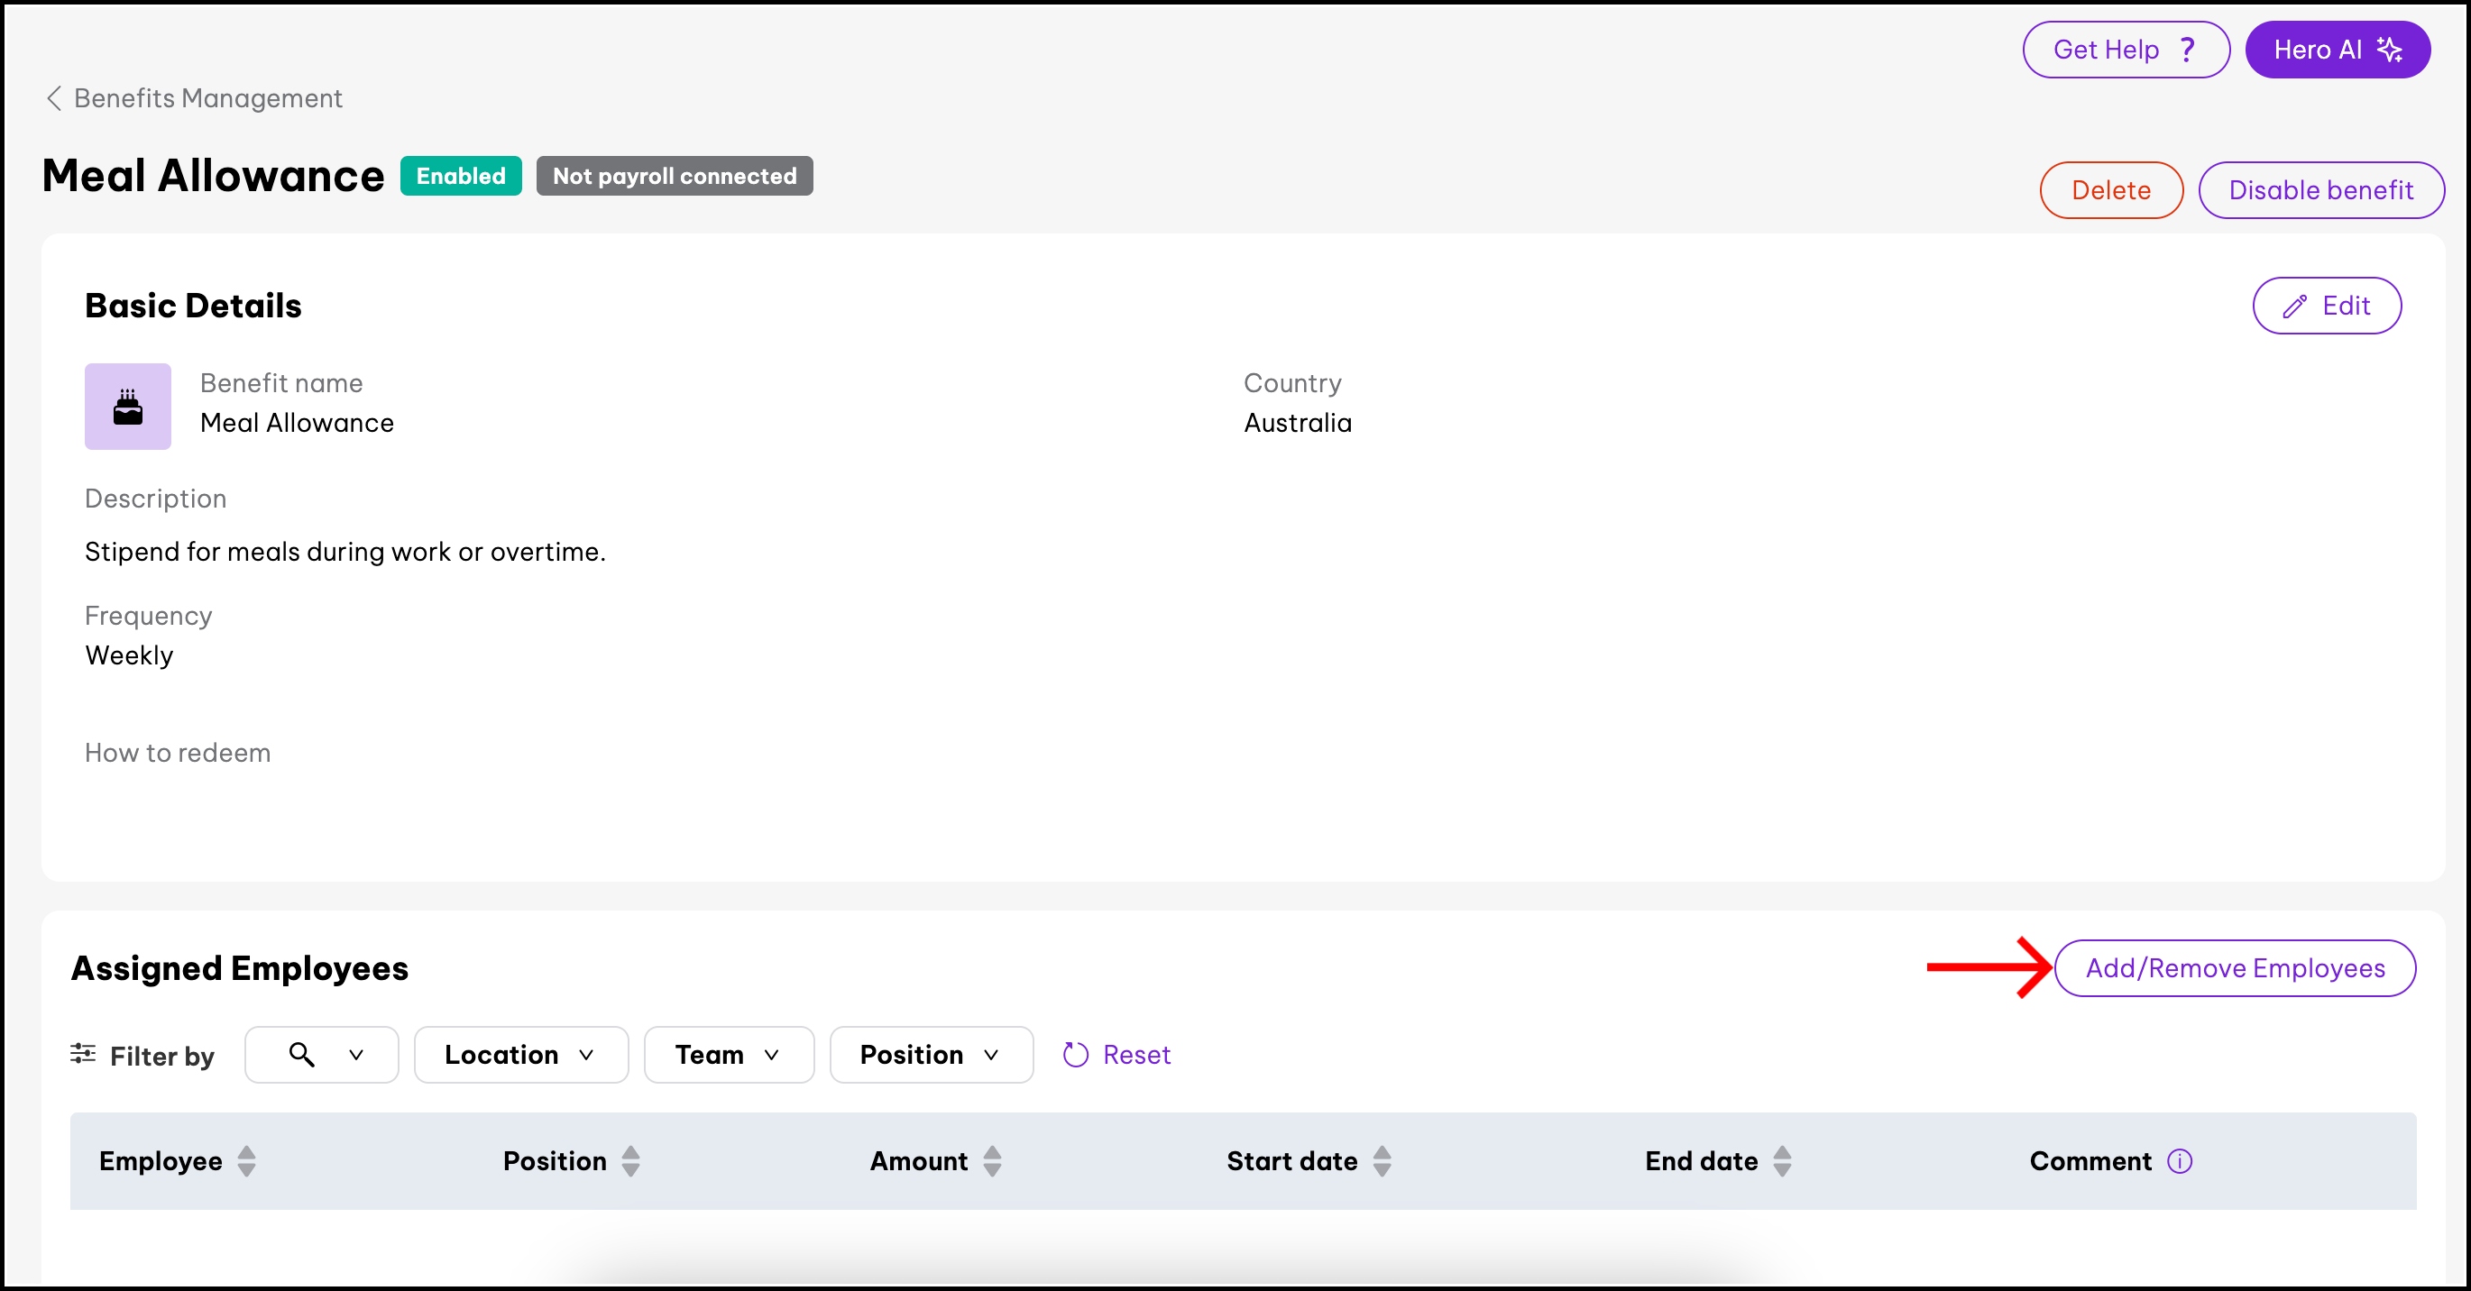Expand the Position filter dropdown
Screen dimensions: 2471x1291
pos(931,1055)
